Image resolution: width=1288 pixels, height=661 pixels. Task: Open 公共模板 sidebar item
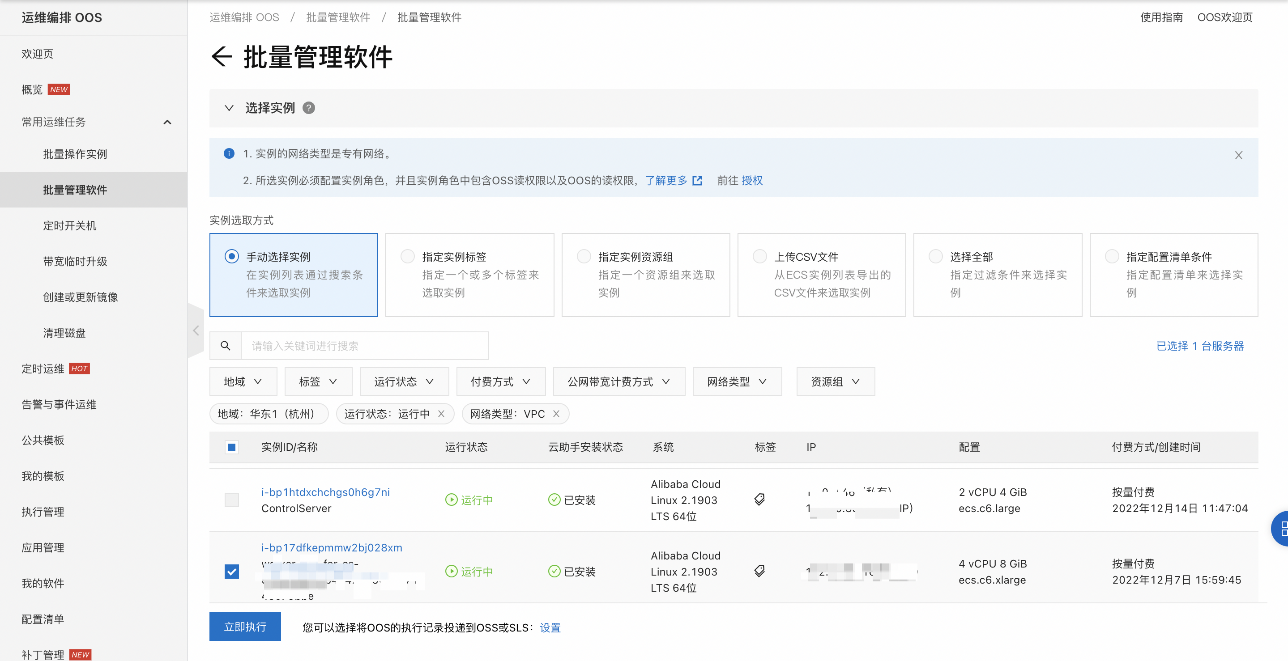[x=43, y=440]
